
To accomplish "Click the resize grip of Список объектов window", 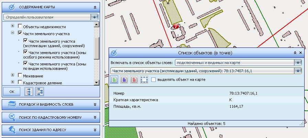I will [301, 124].
